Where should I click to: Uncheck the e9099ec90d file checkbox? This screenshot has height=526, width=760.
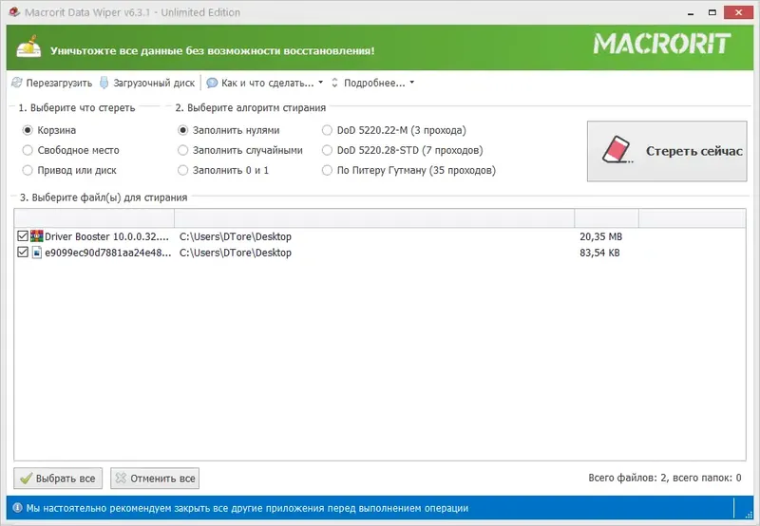pyautogui.click(x=22, y=252)
